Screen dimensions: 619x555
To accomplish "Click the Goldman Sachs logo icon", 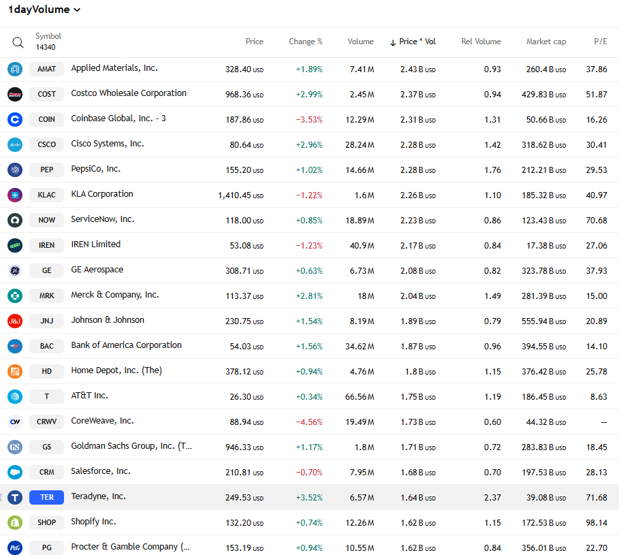I will coord(15,447).
